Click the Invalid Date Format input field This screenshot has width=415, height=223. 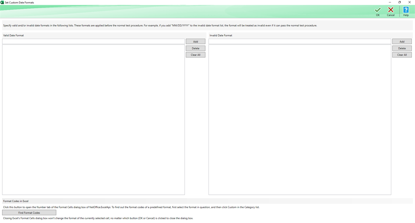pyautogui.click(x=300, y=41)
